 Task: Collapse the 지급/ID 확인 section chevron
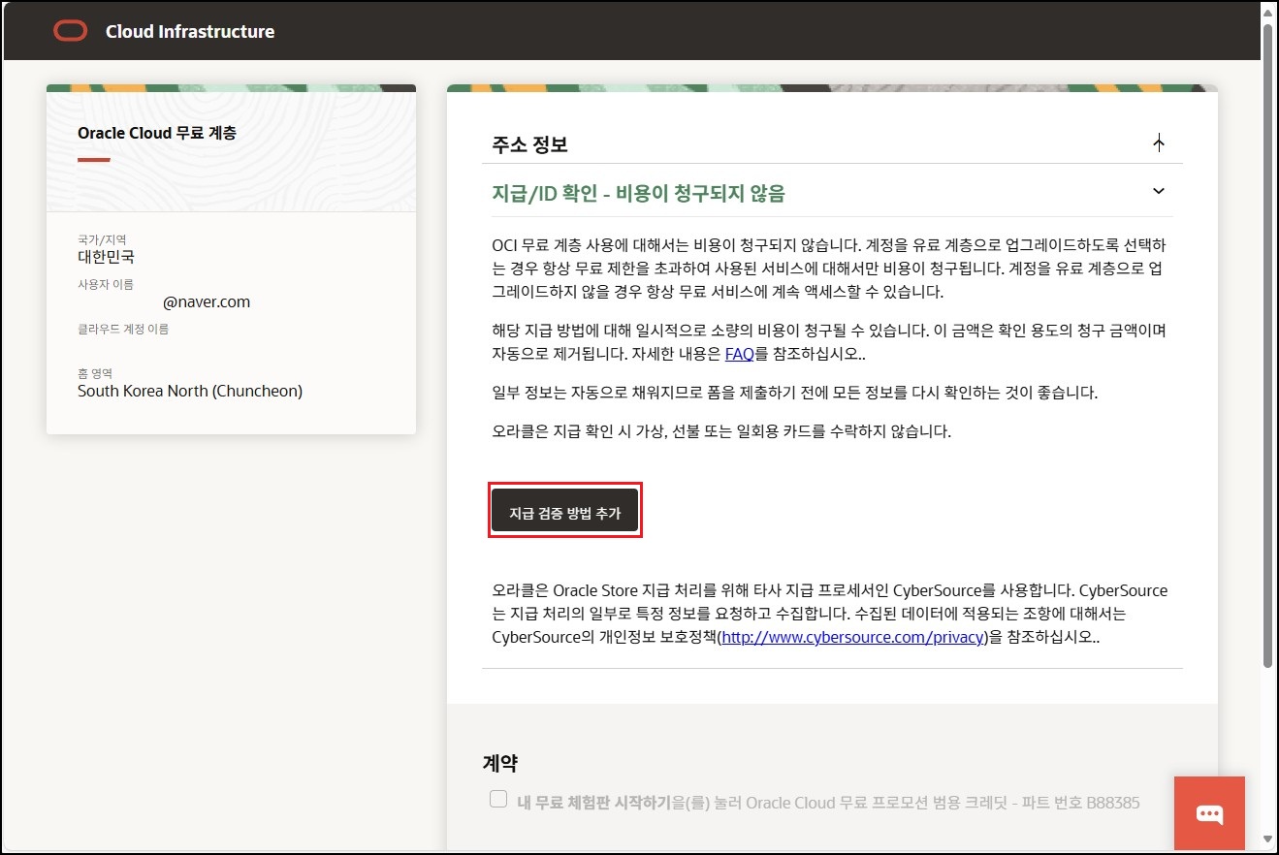tap(1159, 191)
